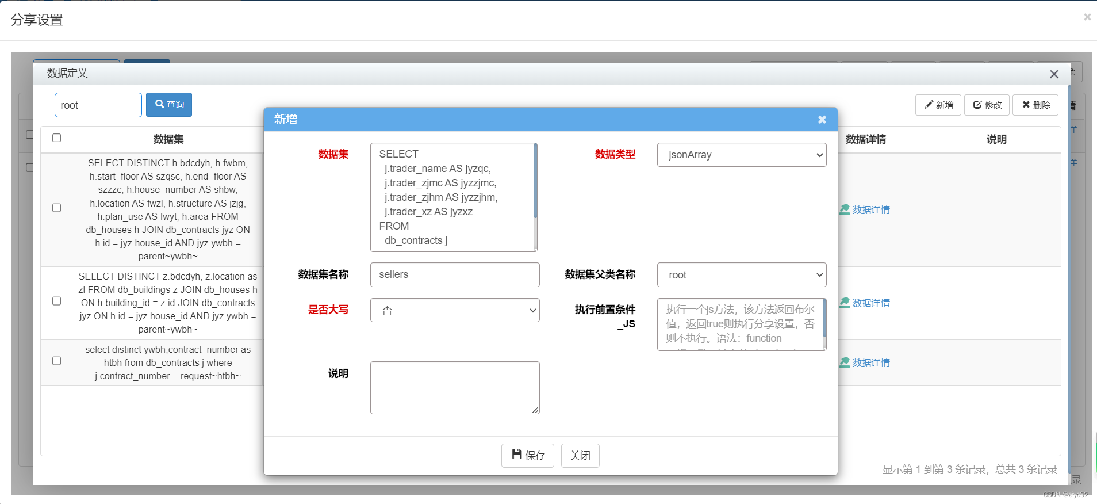1097x504 pixels.
Task: Click the 数据集 SQL textarea scrollbar
Action: click(x=535, y=181)
